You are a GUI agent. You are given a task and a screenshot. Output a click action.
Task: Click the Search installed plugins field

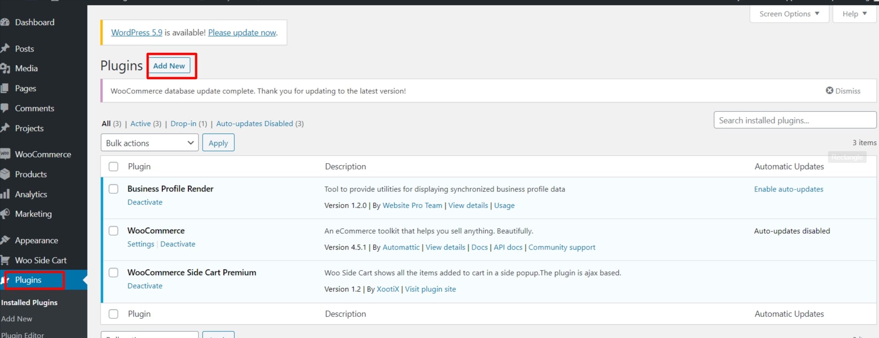[794, 120]
